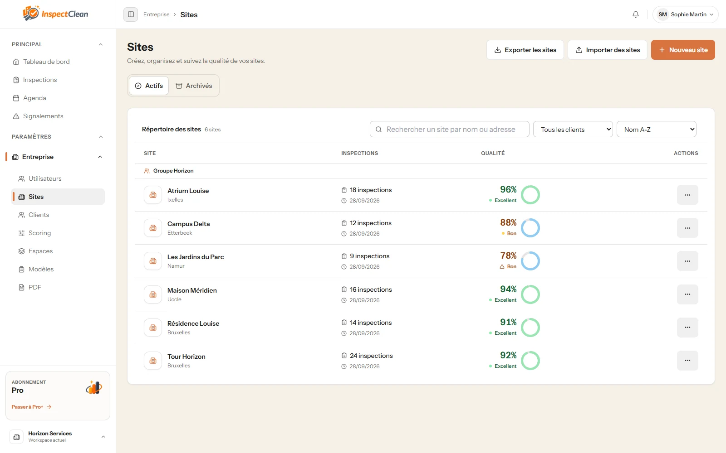
Task: Create a Nouveau site
Action: (x=683, y=50)
